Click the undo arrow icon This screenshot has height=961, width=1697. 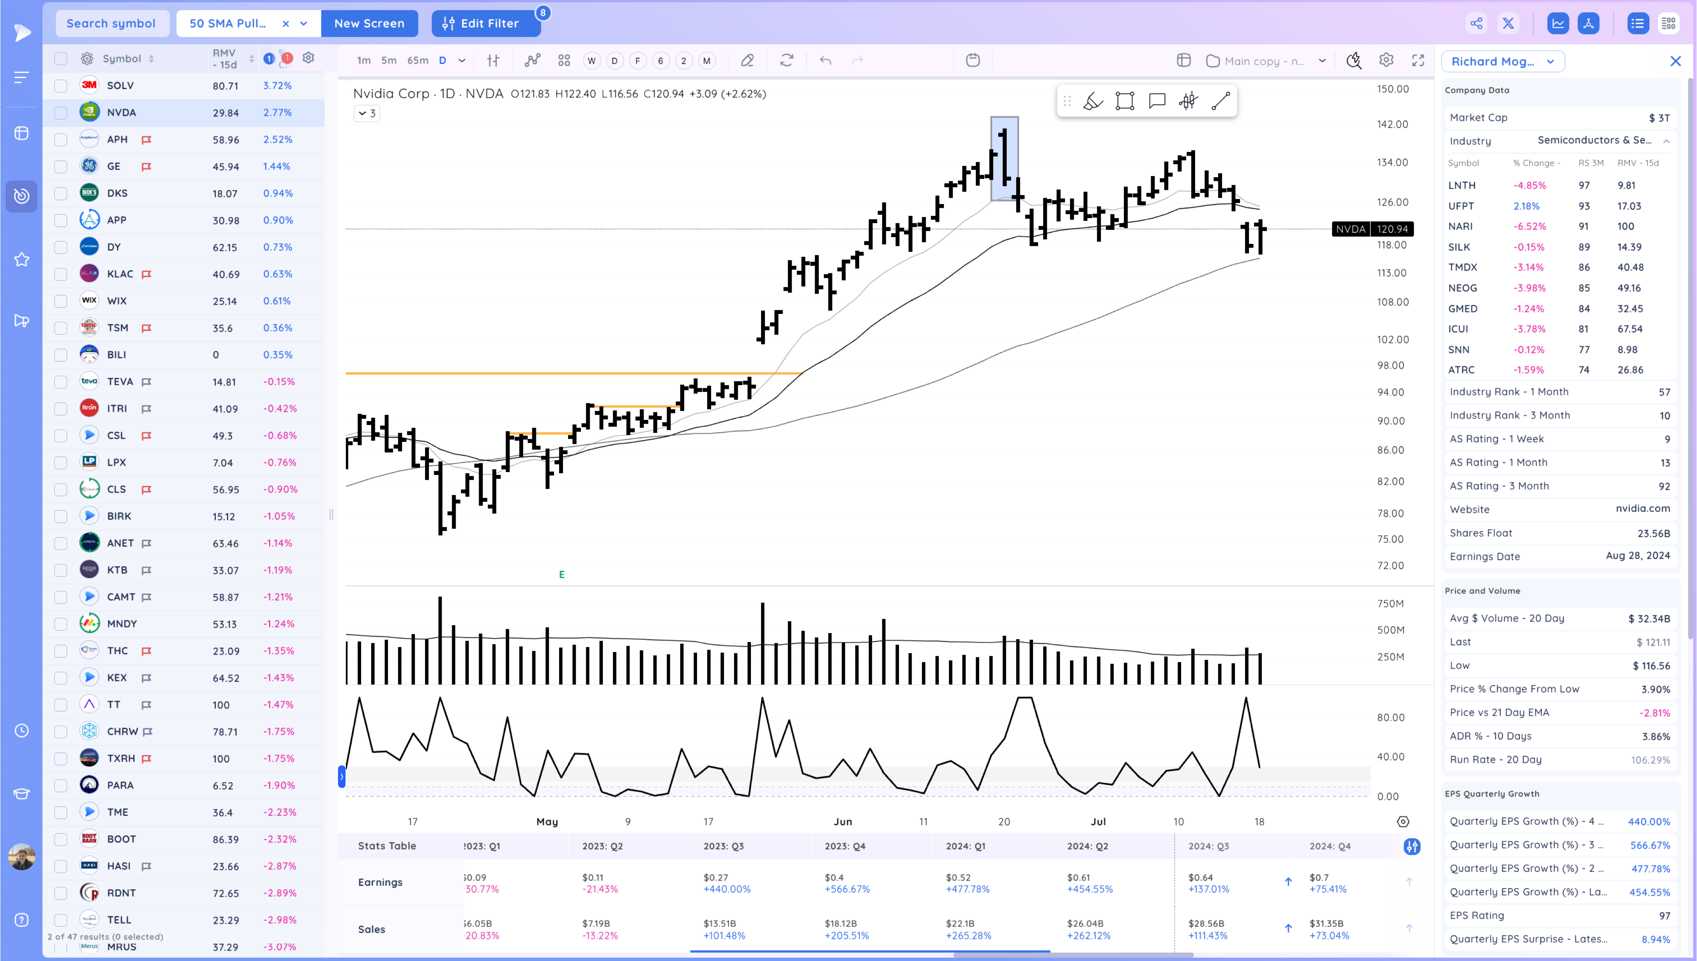tap(825, 61)
